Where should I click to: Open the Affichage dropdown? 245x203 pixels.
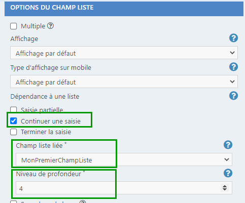tap(124, 53)
